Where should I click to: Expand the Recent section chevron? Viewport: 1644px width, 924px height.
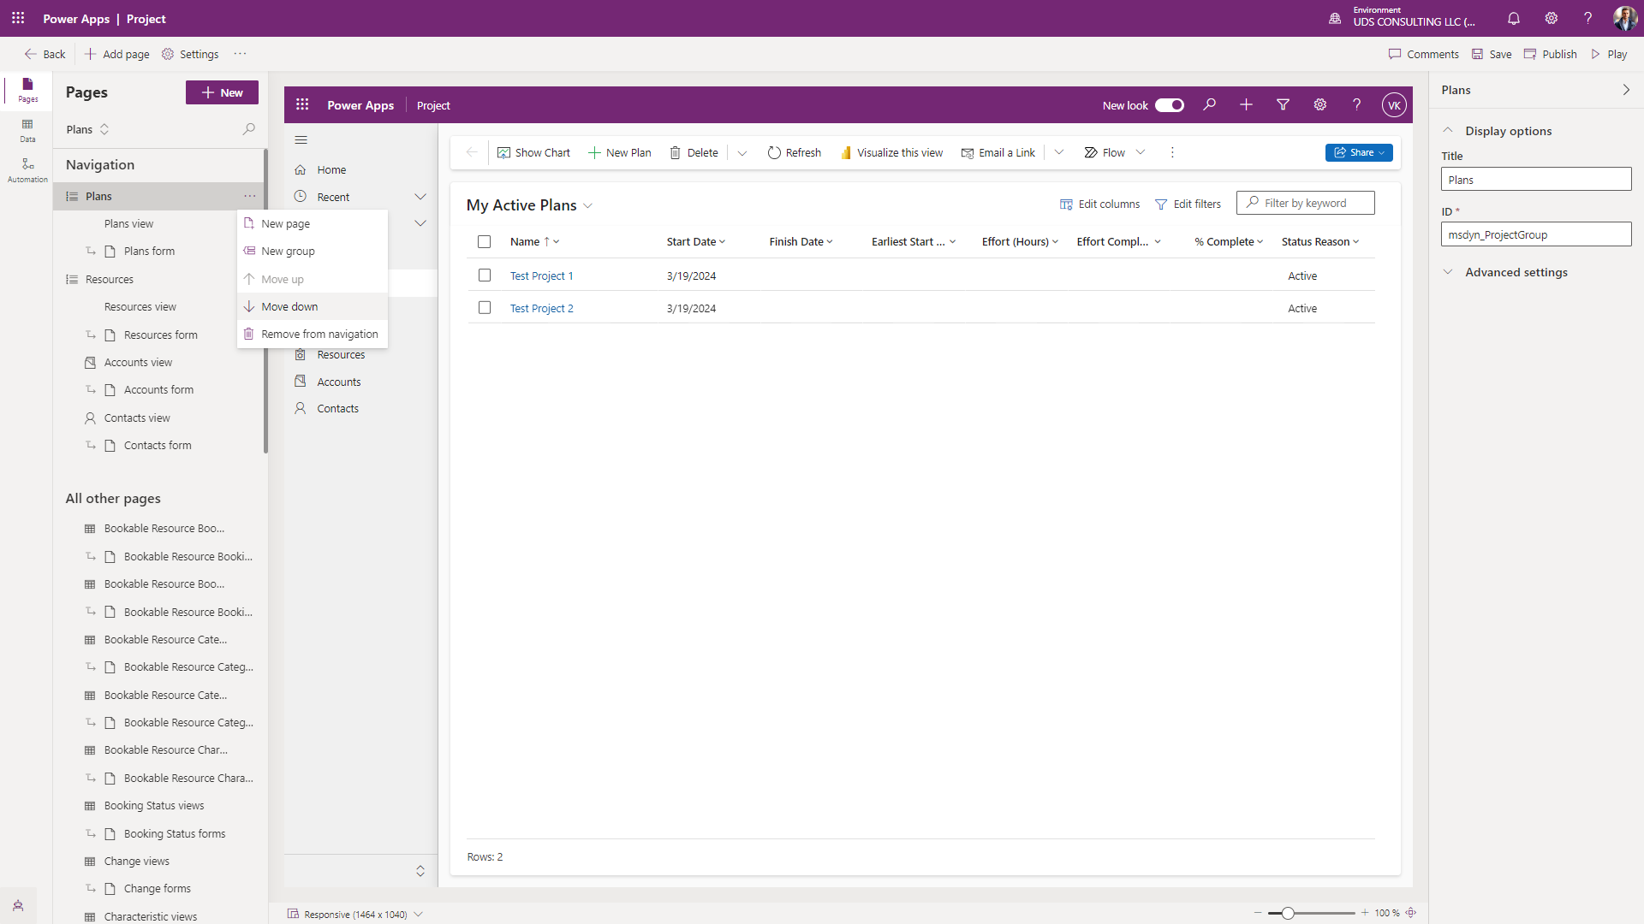(420, 197)
